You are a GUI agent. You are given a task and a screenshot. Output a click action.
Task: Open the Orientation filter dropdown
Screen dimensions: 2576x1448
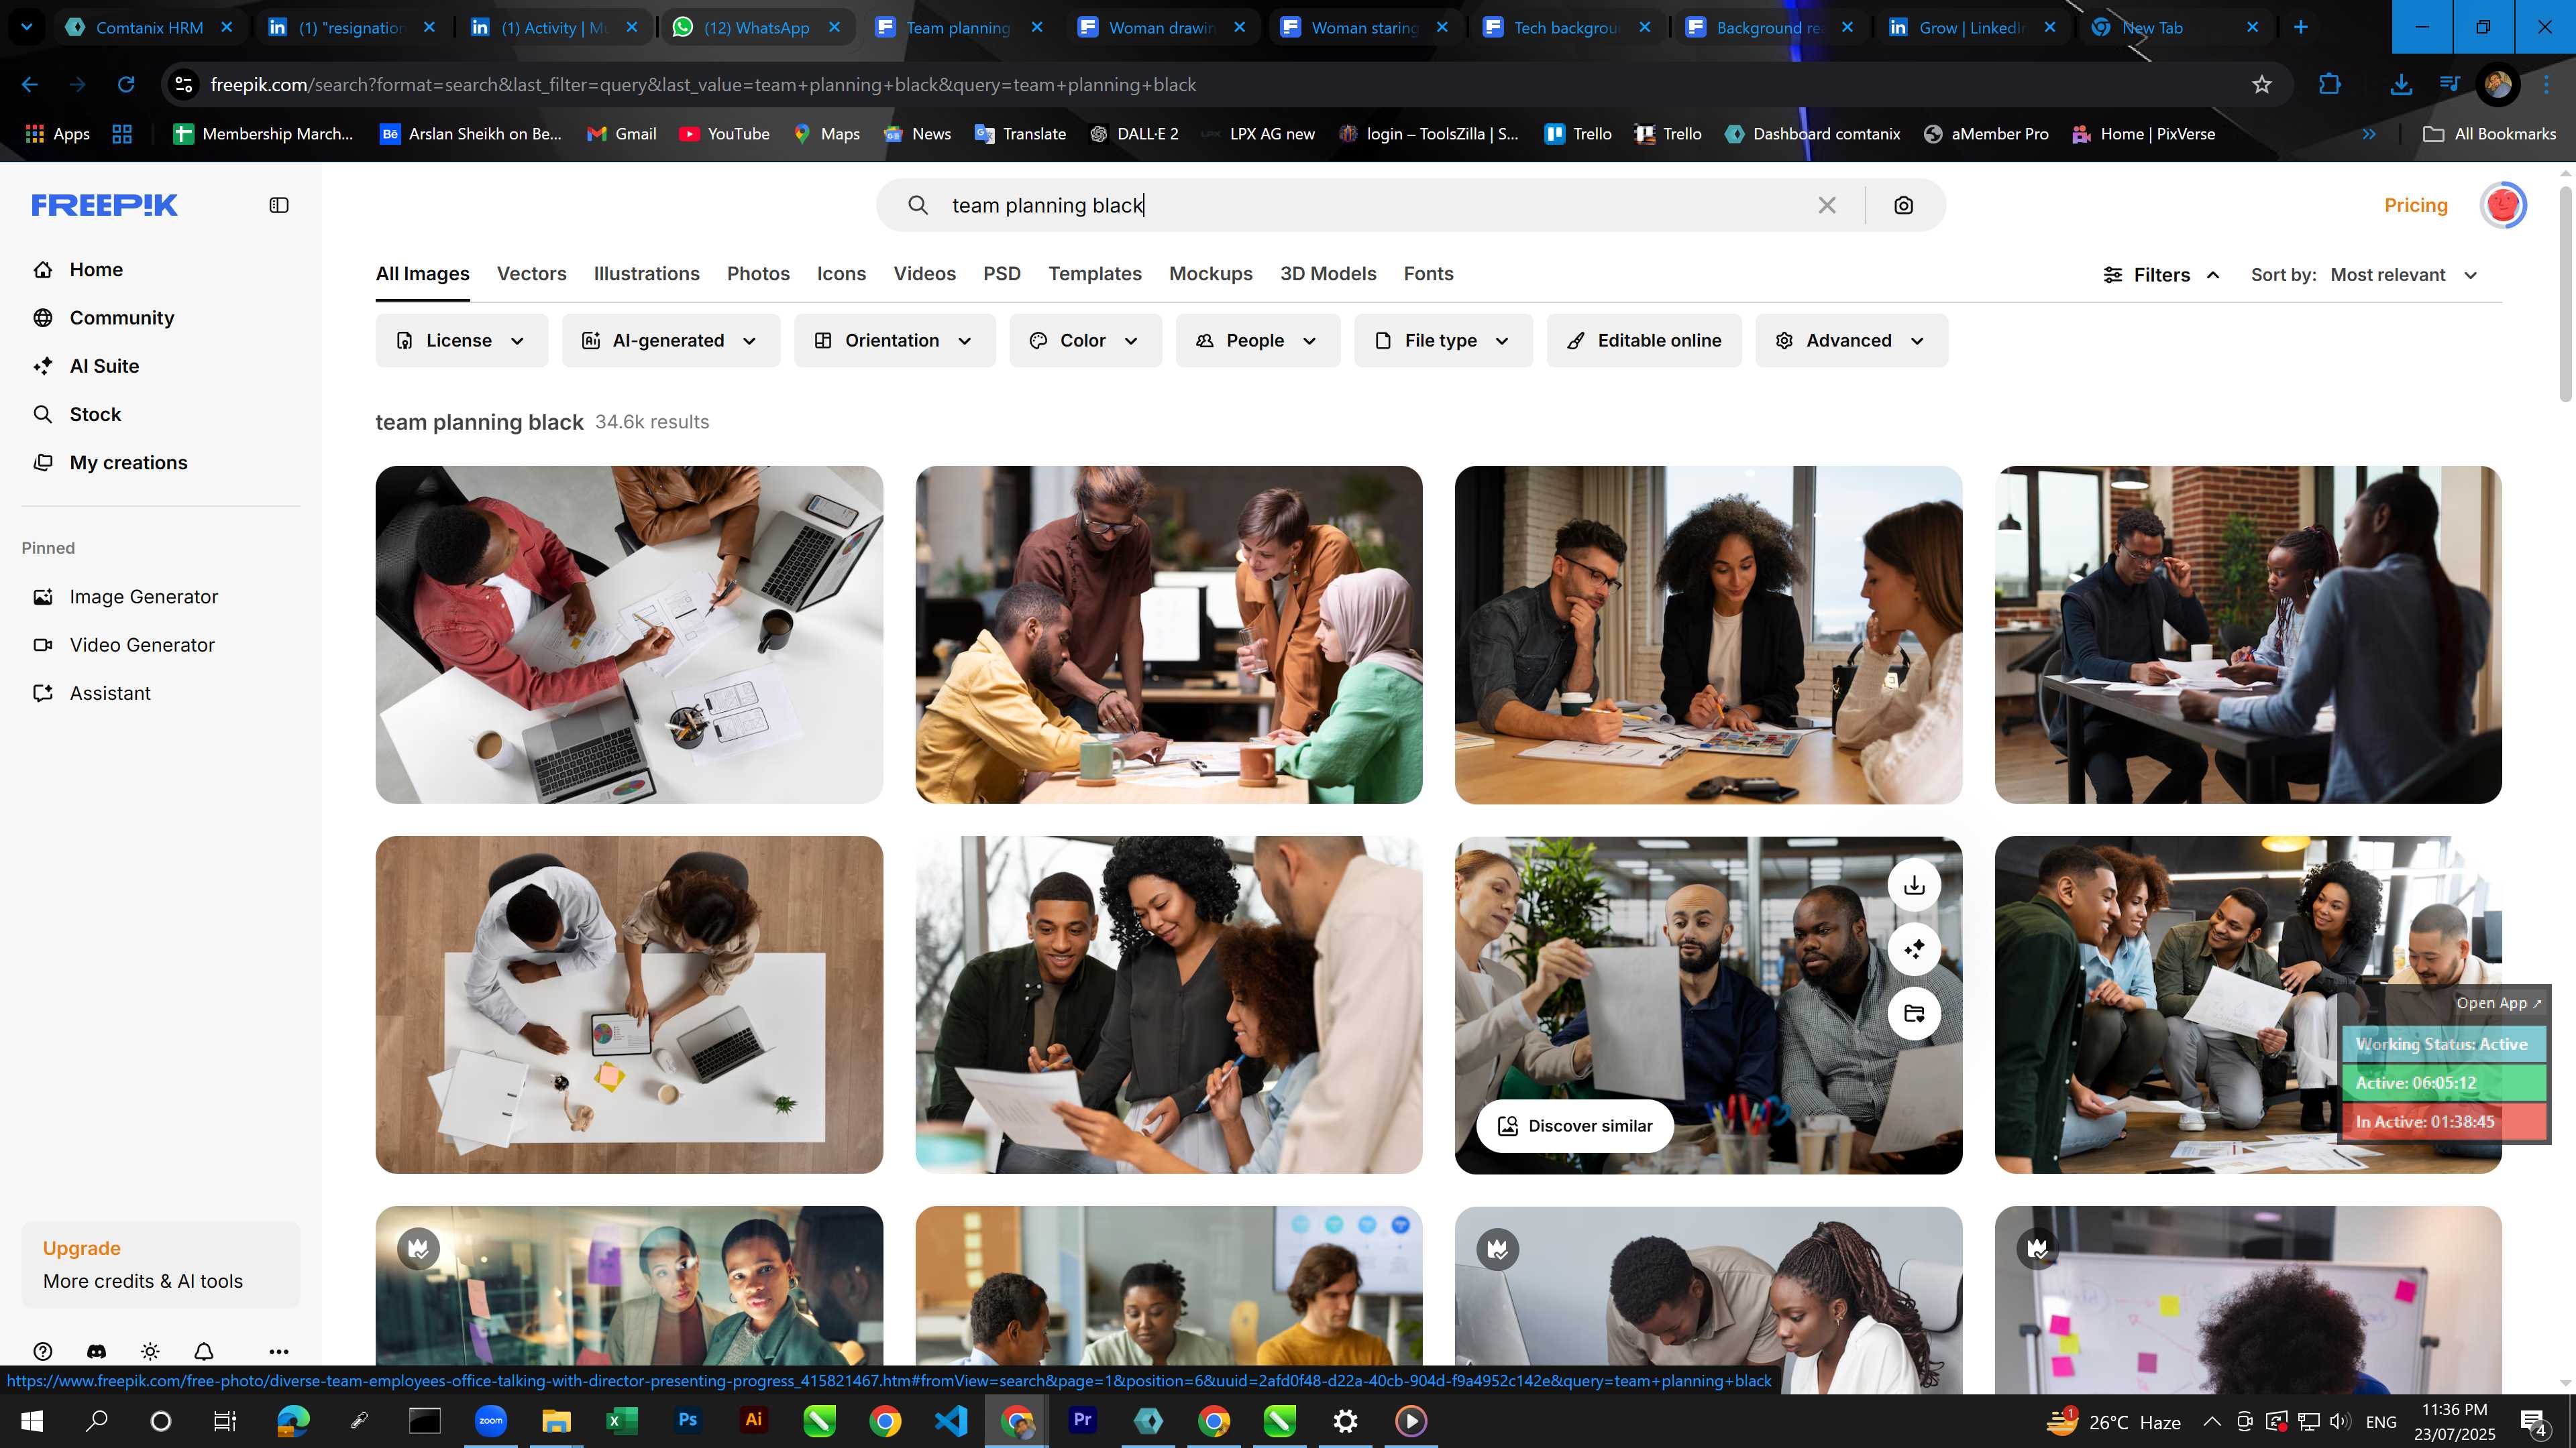pyautogui.click(x=895, y=341)
